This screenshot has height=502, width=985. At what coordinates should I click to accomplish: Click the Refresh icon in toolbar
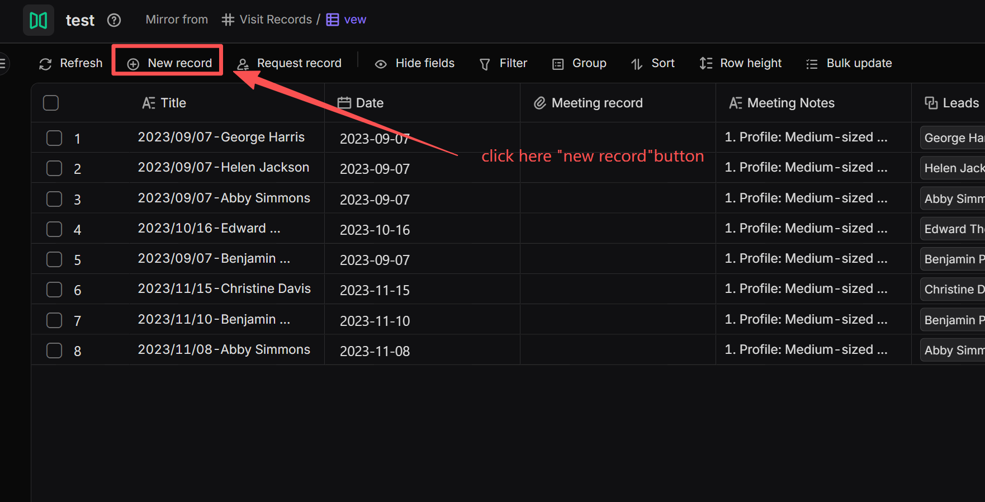click(x=45, y=64)
